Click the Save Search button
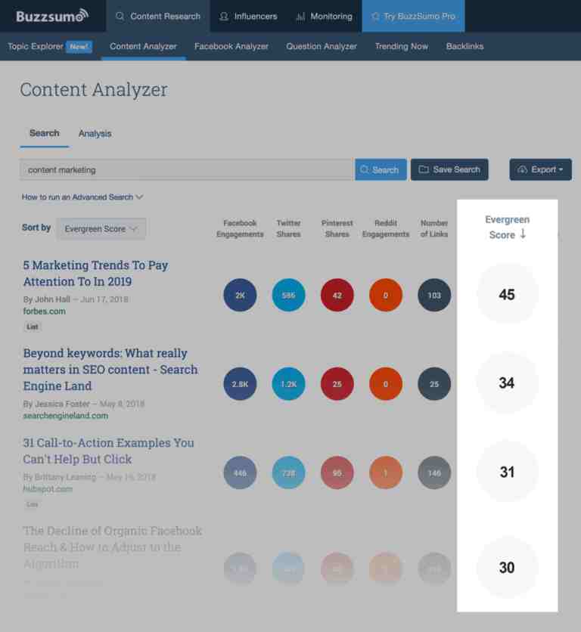Screen dimensions: 581x632 [x=449, y=169]
